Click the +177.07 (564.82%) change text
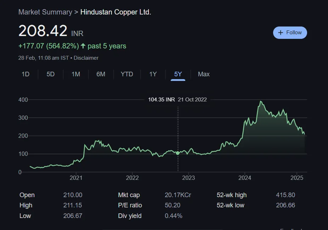Screen dimensions: 328x230 49,46
